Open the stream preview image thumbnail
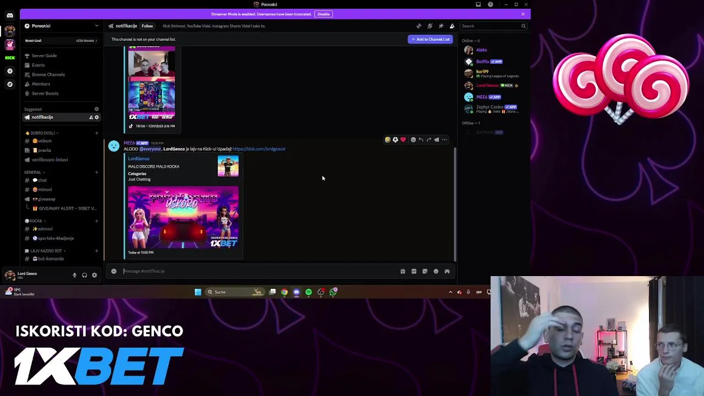Viewport: 704px width, 396px height. pos(184,217)
